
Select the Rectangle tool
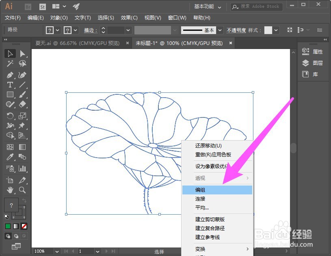click(x=10, y=94)
